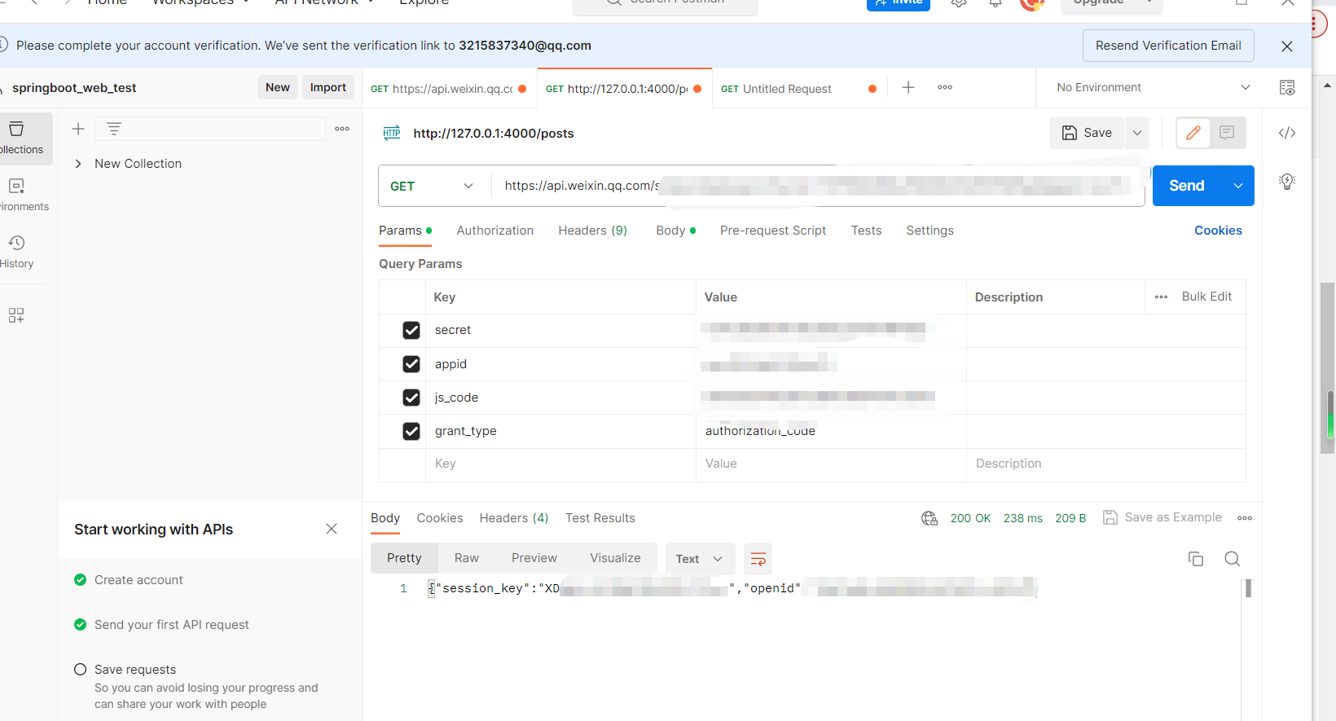Switch to edit mode pencil icon
Screen dimensions: 1336x721
pos(1193,133)
